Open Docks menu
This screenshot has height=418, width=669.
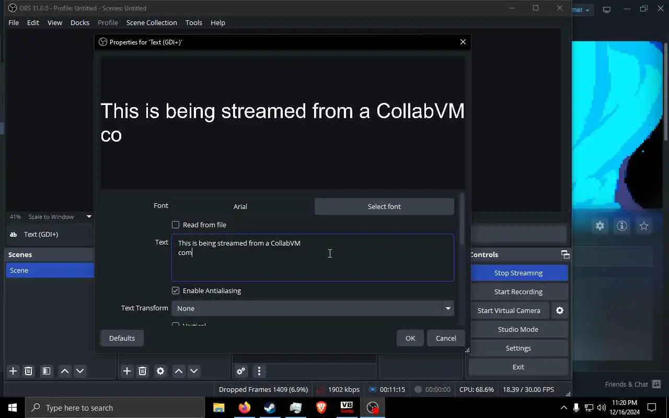click(80, 22)
